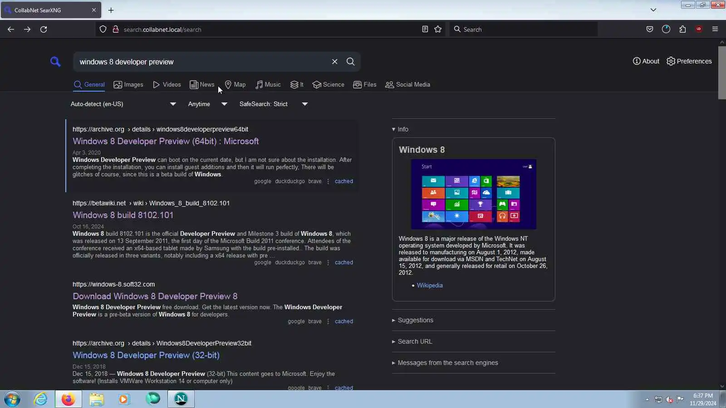Open Save to Pocket icon
Image resolution: width=726 pixels, height=408 pixels.
point(650,29)
